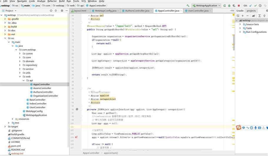Update project via Git blue arrow icon
The width and height of the screenshot is (268, 156).
click(251, 6)
